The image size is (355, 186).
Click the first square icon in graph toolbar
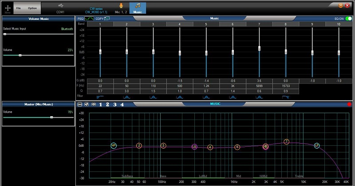pos(80,105)
